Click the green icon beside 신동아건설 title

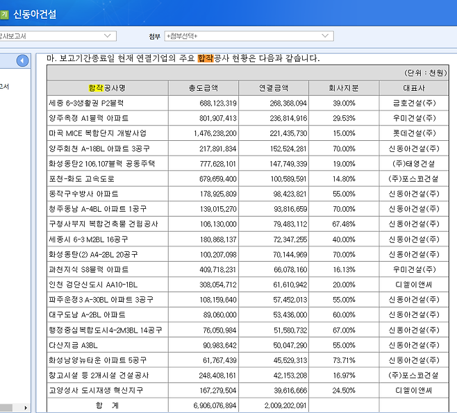(x=3, y=13)
